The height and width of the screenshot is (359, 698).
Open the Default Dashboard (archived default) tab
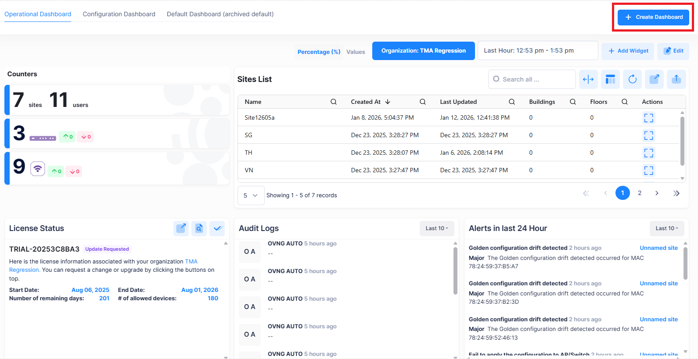pos(220,14)
